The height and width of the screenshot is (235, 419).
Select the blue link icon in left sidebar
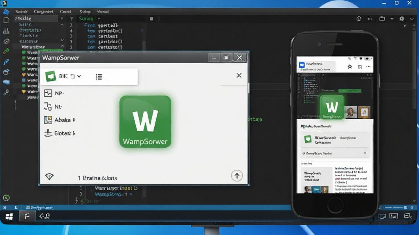[x=6, y=62]
